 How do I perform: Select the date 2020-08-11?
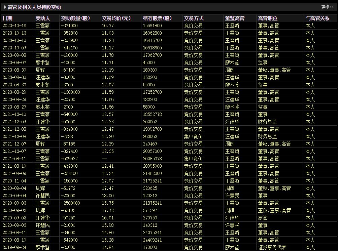(14, 233)
